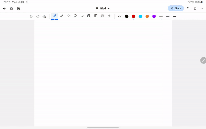Select the text box tool
Image resolution: width=206 pixels, height=129 pixels.
(96, 16)
